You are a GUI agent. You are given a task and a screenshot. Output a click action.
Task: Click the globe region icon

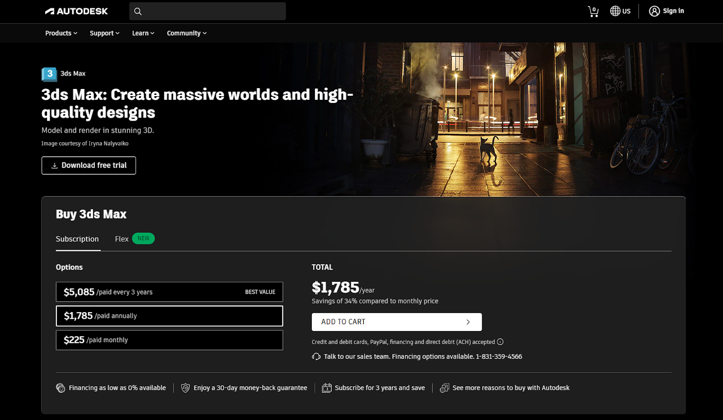coord(615,11)
